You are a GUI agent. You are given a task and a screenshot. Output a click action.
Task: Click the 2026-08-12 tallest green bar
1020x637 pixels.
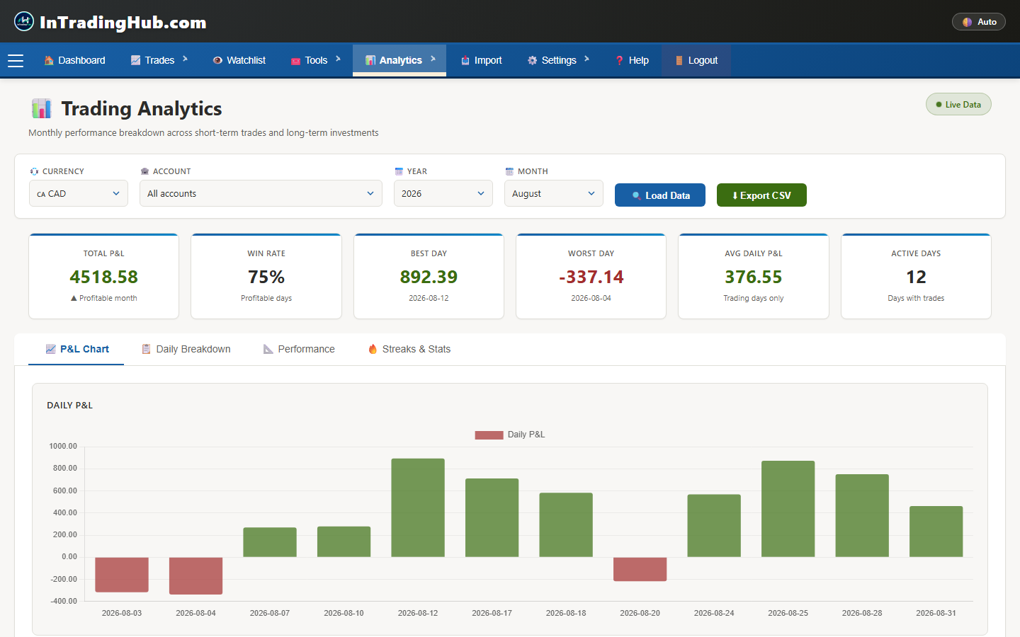tap(418, 507)
